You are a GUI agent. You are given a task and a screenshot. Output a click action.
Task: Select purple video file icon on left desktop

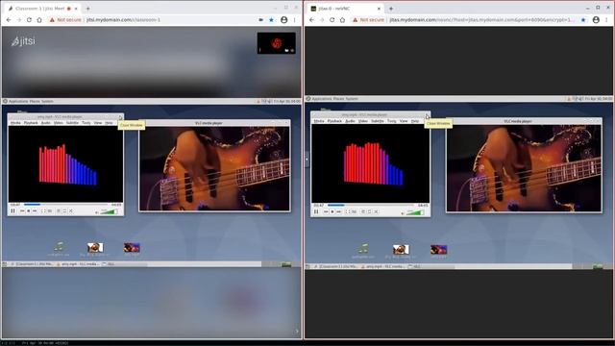coord(132,249)
